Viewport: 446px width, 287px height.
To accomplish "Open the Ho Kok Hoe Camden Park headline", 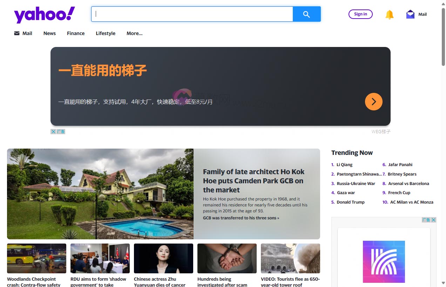I will tap(254, 180).
